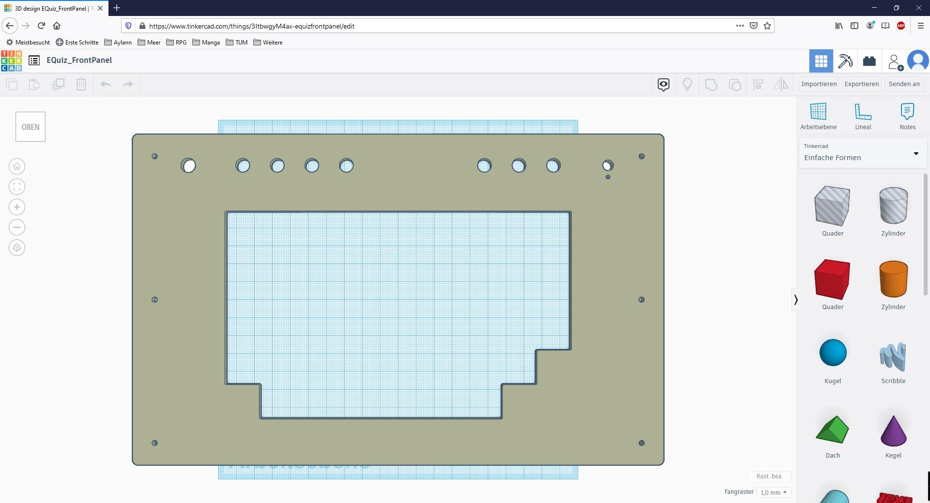The image size is (930, 503).
Task: Open the Meer bookmarks folder
Action: tap(149, 43)
